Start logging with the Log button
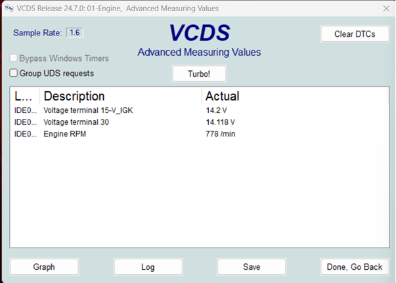396x283 pixels. coord(148,267)
